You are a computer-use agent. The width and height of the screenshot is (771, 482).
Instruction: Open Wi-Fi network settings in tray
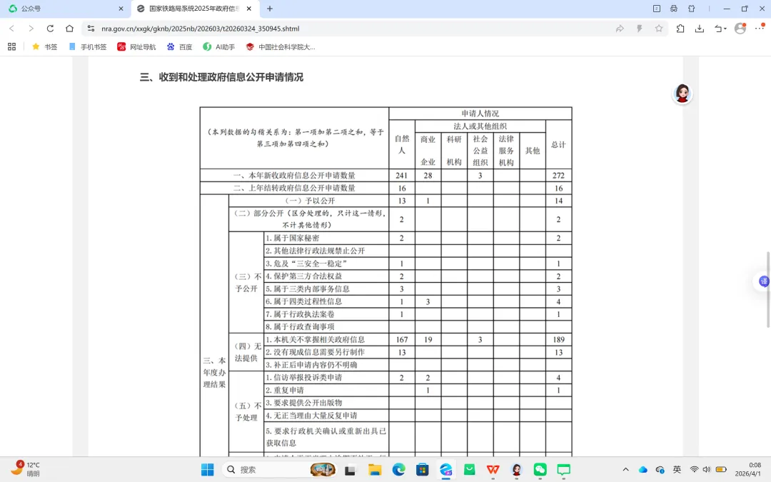695,469
